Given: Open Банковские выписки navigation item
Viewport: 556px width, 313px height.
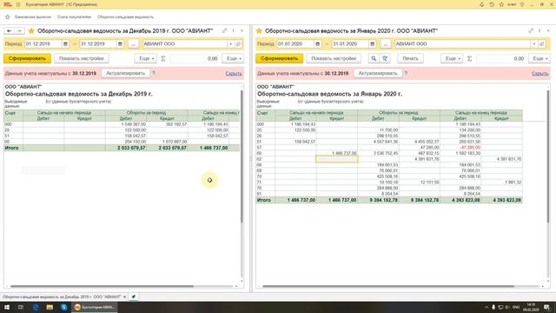Looking at the screenshot, I should [33, 17].
